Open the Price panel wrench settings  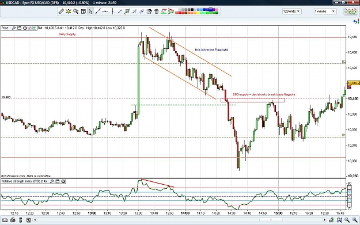pos(14,28)
